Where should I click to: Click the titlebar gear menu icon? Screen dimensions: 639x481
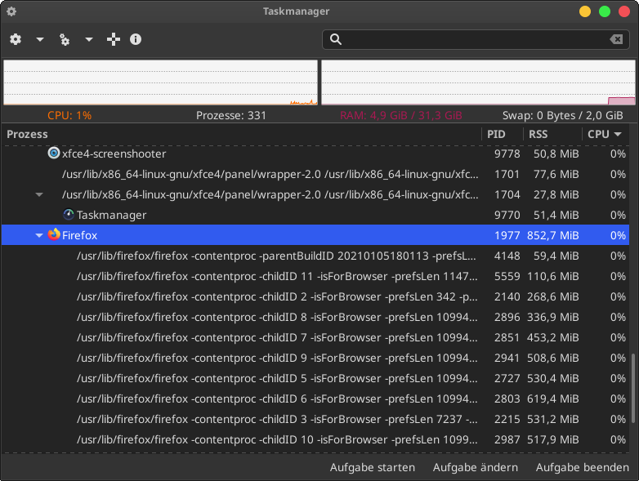click(x=11, y=11)
